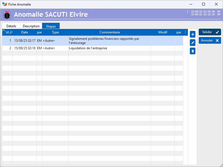Viewport: 223px width, 167px height.
Task: Click the Commentaire column header
Action: pos(110,32)
